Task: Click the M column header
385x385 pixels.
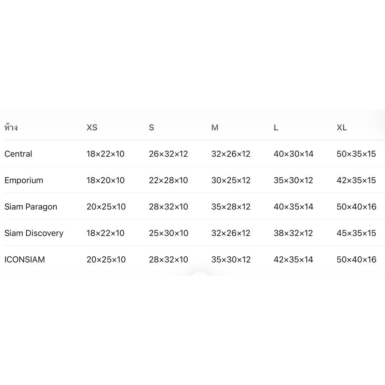Action: click(x=215, y=127)
